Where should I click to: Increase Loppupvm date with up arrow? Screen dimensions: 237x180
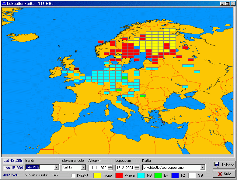[137, 166]
